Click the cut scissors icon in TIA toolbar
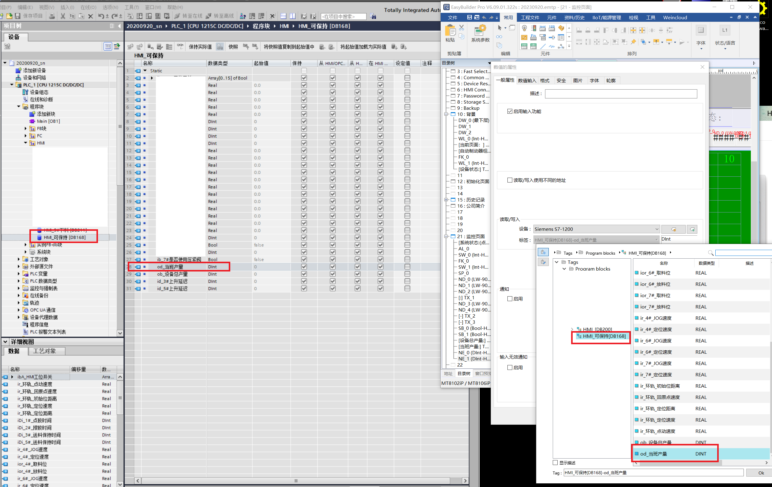772x487 pixels. (x=63, y=16)
